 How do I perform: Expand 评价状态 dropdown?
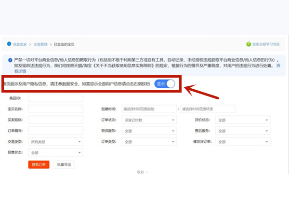[x=243, y=120]
